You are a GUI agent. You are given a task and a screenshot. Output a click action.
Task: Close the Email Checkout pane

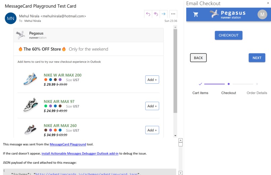268,3
